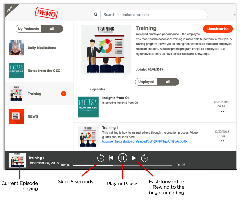Click the Unsubscribe button
This screenshot has height=201, width=240.
pyautogui.click(x=218, y=29)
